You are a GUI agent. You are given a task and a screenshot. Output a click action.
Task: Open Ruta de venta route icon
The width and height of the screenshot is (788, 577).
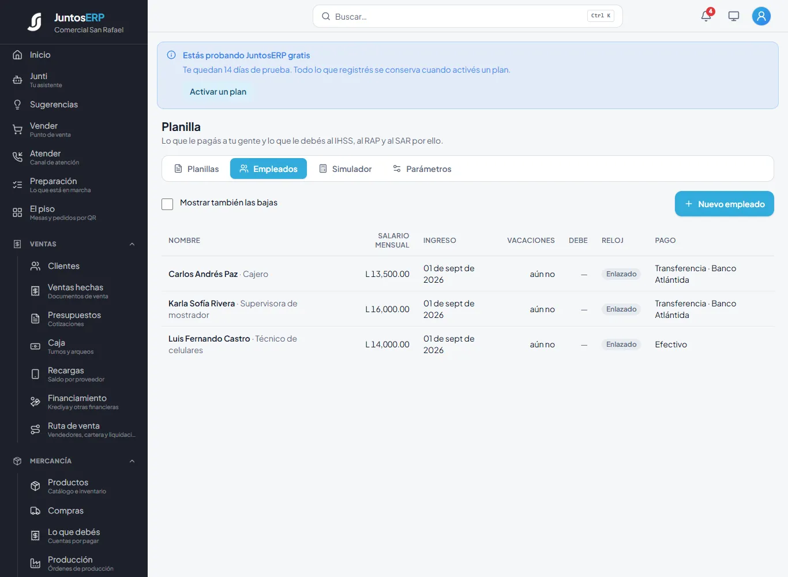[35, 429]
